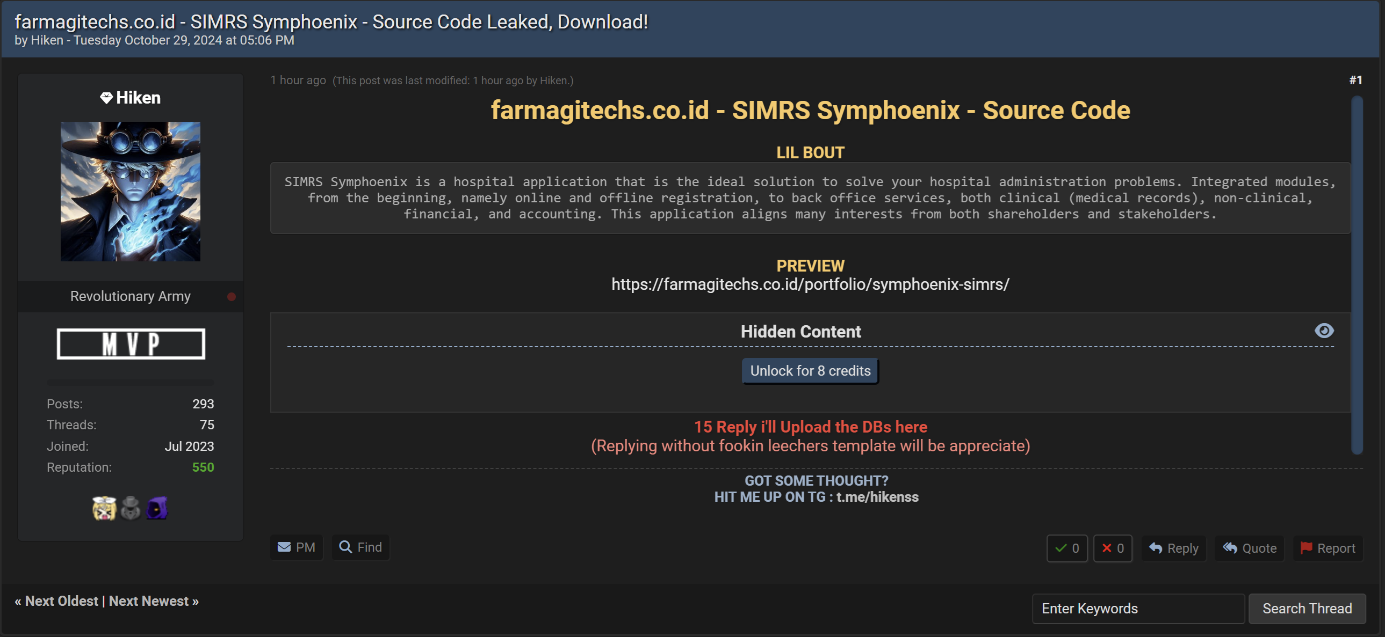
Task: Click the anonymous spy badge under Hiken's stats
Action: pyautogui.click(x=131, y=508)
